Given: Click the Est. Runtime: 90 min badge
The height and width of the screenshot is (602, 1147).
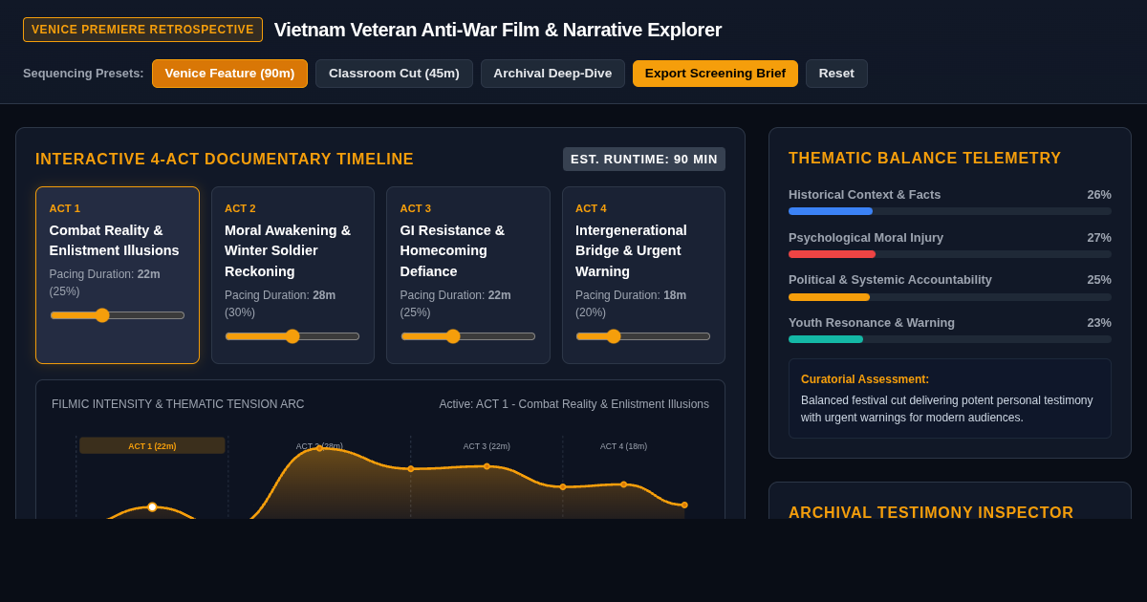Looking at the screenshot, I should click(644, 160).
